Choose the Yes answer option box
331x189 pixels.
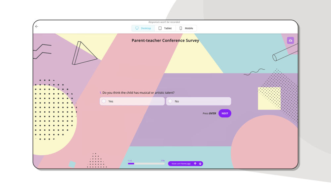tap(132, 101)
